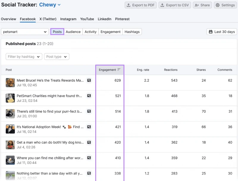The width and height of the screenshot is (238, 181).
Task: Sort by Shares column header
Action: click(x=201, y=70)
